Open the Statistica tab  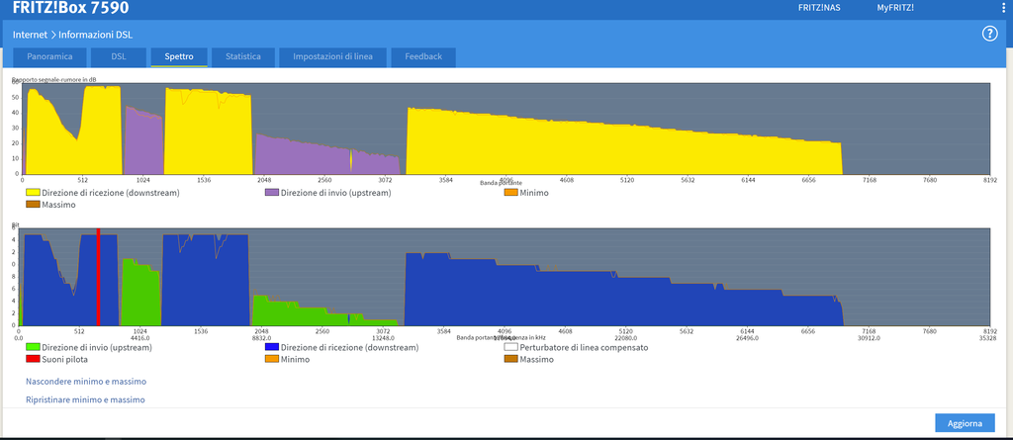click(242, 57)
